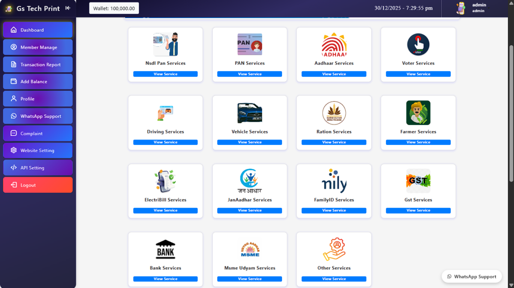
Task: Open Member Manage in the sidebar
Action: coord(38,47)
